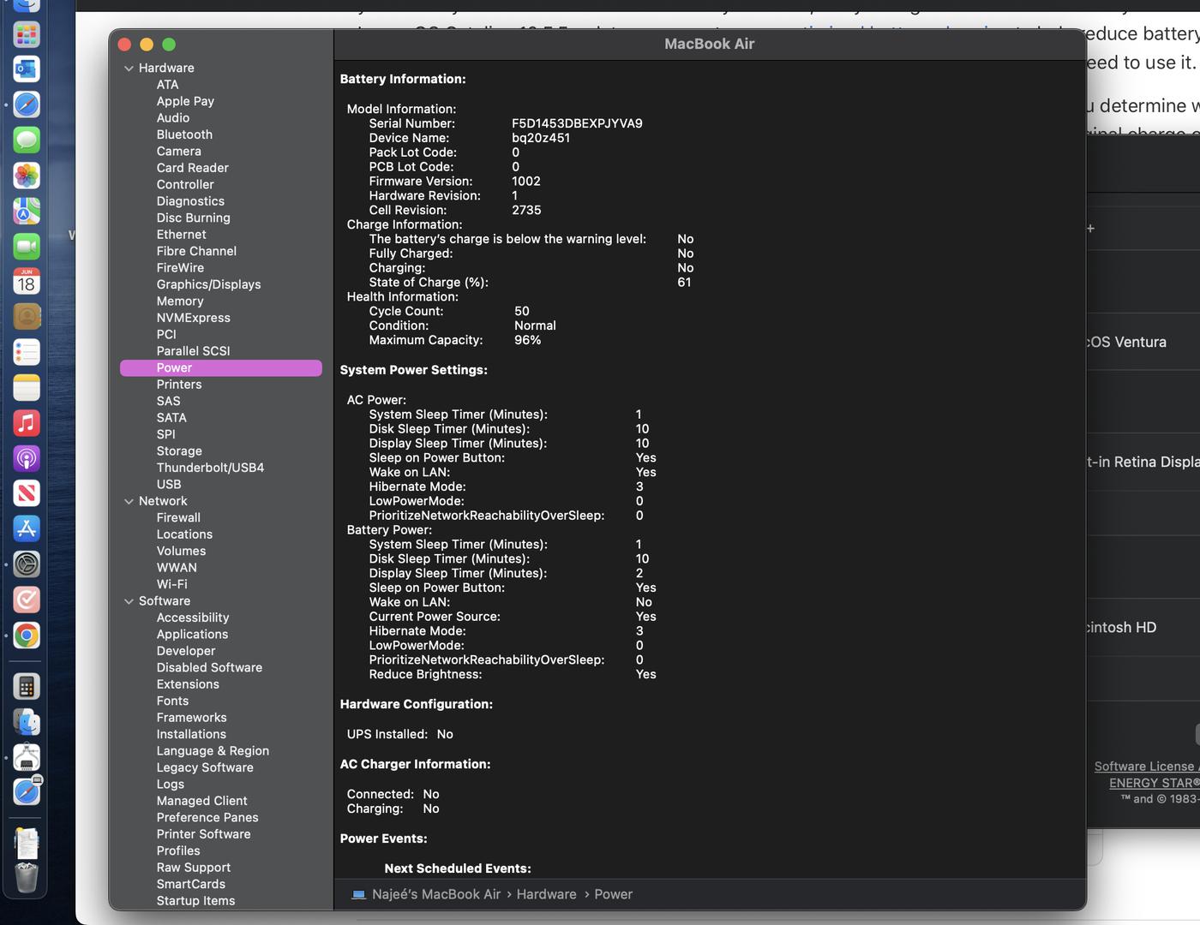Click Najeé's MacBook Air in path bar
Screen dimensions: 1200x925
tap(436, 894)
